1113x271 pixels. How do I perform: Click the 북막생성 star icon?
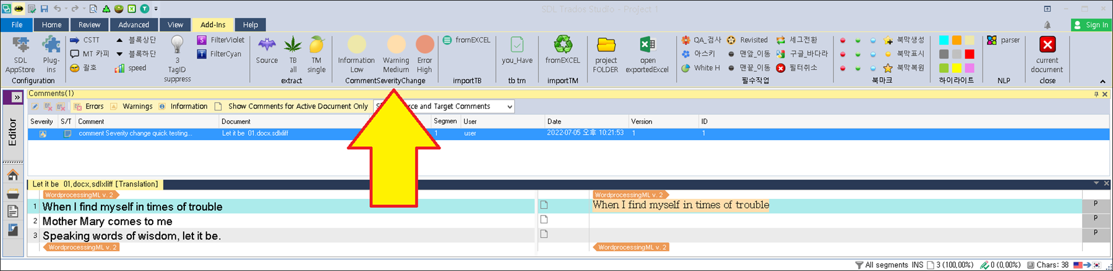pos(888,40)
